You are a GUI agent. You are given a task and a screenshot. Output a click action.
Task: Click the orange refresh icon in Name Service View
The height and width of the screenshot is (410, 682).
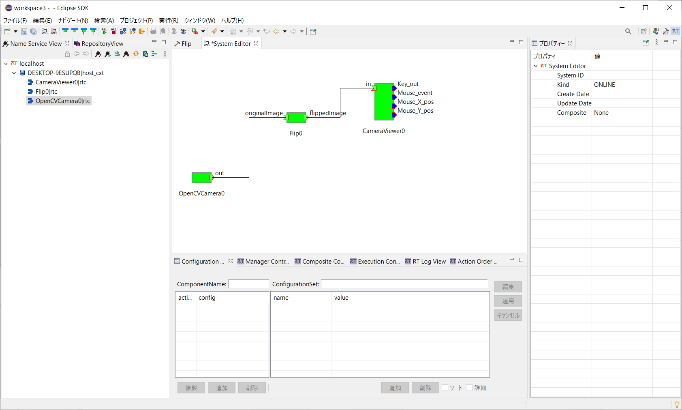(136, 54)
